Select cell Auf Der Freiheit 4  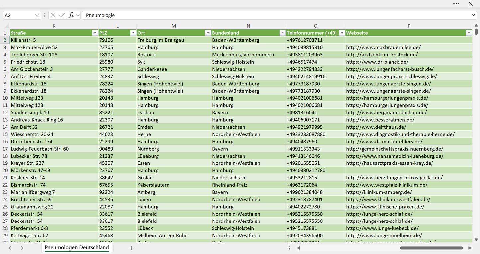(x=54, y=76)
